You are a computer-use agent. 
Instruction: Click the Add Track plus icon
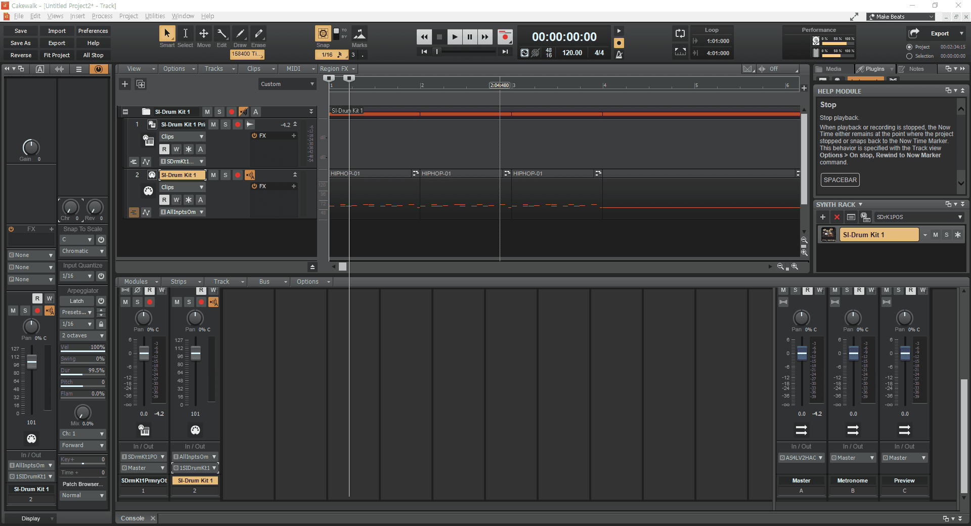click(x=125, y=84)
